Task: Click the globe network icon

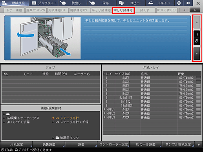Action: click(179, 3)
